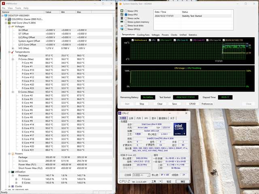This screenshot has height=194, width=259.
Task: Open the Help menu in HWMonitor
Action: coord(26,8)
